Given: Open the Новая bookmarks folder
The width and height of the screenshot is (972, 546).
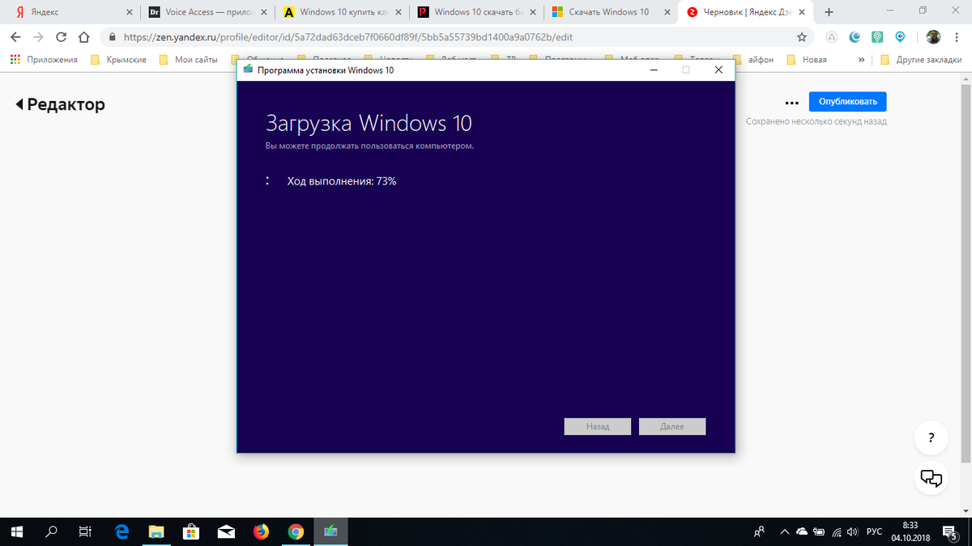Looking at the screenshot, I should tap(808, 60).
